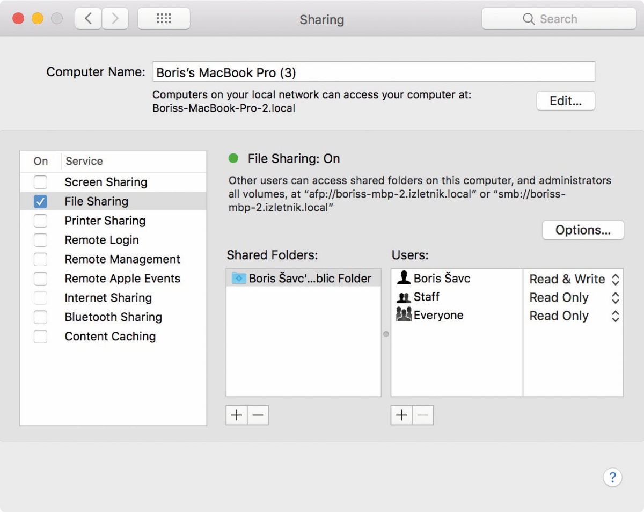644x512 pixels.
Task: Enable the Remote Login checkbox
Action: click(40, 240)
